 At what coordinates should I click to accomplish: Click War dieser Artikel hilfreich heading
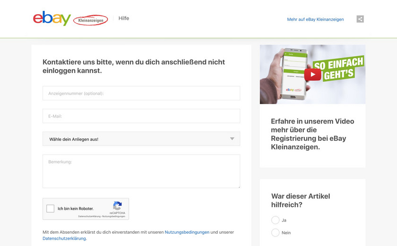301,200
